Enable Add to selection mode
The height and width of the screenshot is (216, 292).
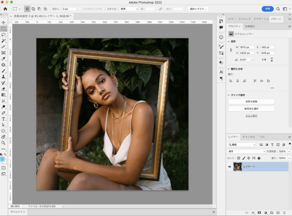(33, 9)
